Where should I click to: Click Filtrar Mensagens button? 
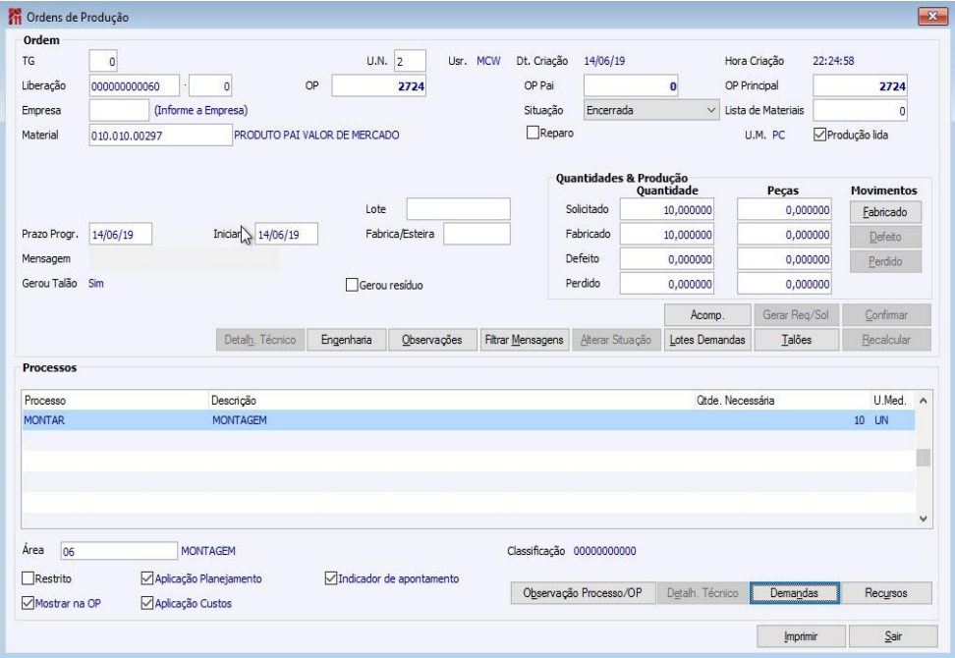(524, 340)
